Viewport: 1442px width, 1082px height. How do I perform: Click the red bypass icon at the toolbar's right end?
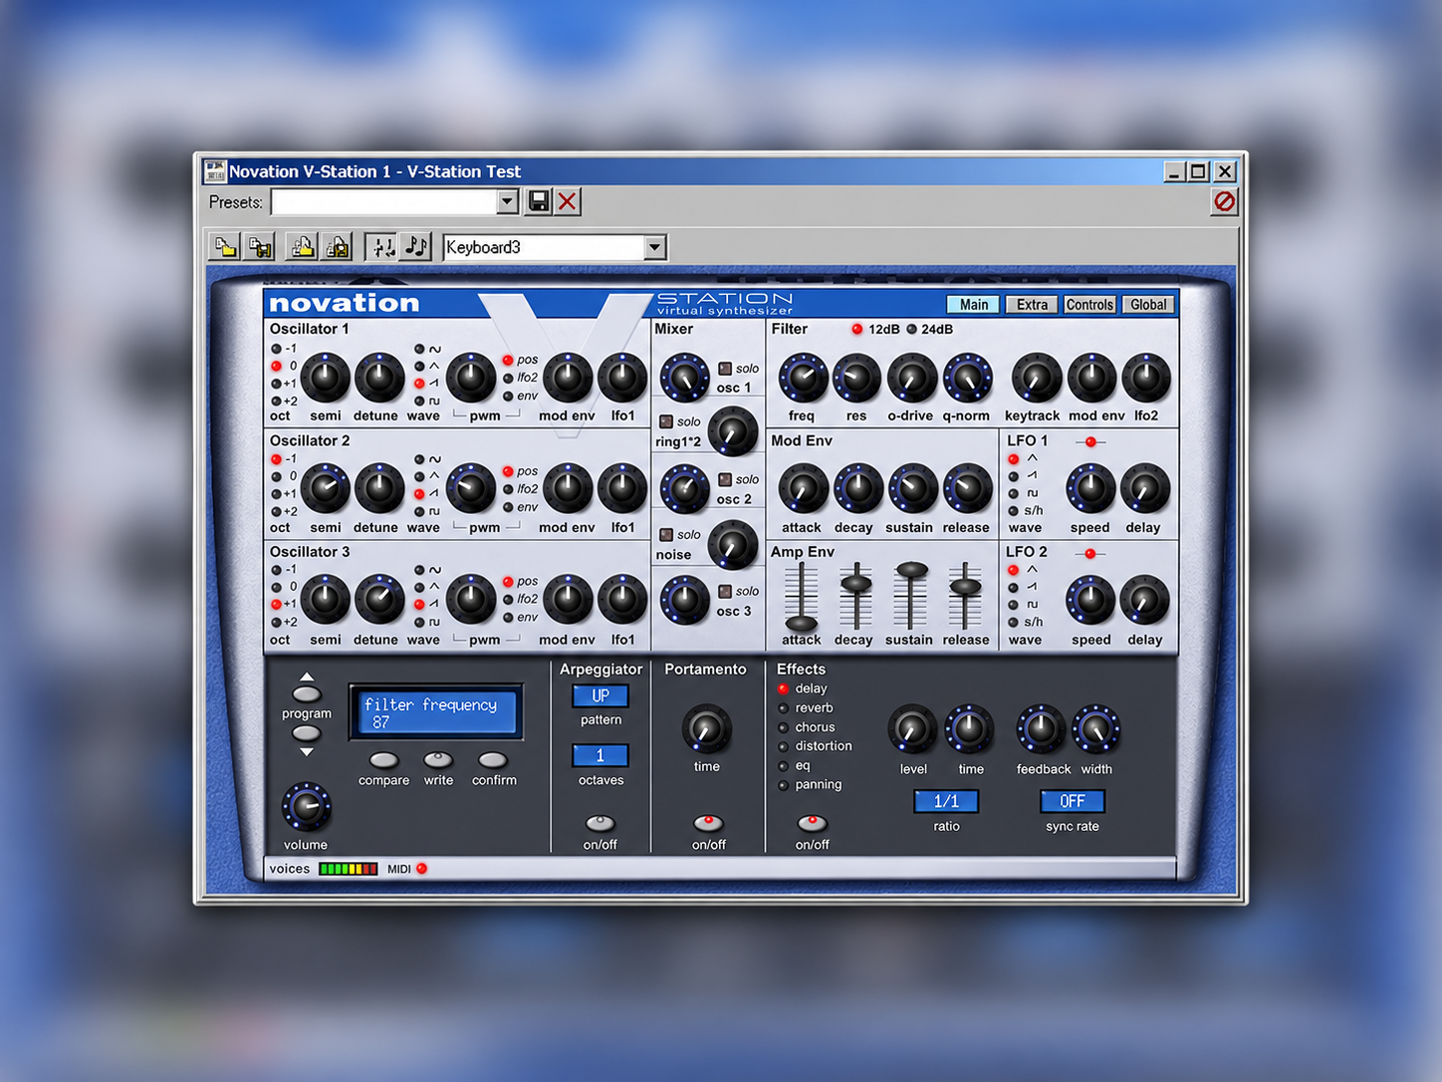tap(1224, 202)
